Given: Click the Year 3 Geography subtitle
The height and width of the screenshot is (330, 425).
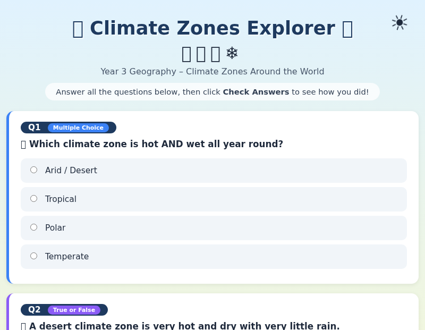Looking at the screenshot, I should [x=212, y=71].
